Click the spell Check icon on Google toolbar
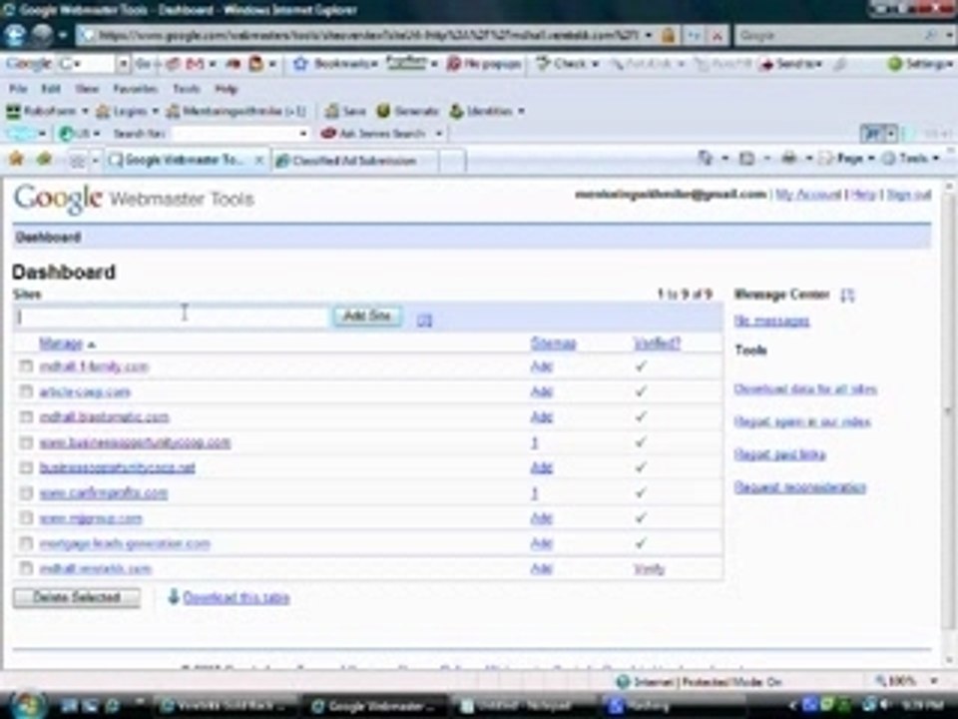 point(543,63)
